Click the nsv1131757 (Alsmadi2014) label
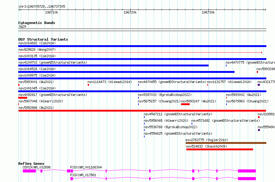The height and width of the screenshot is (182, 275). tap(229, 82)
